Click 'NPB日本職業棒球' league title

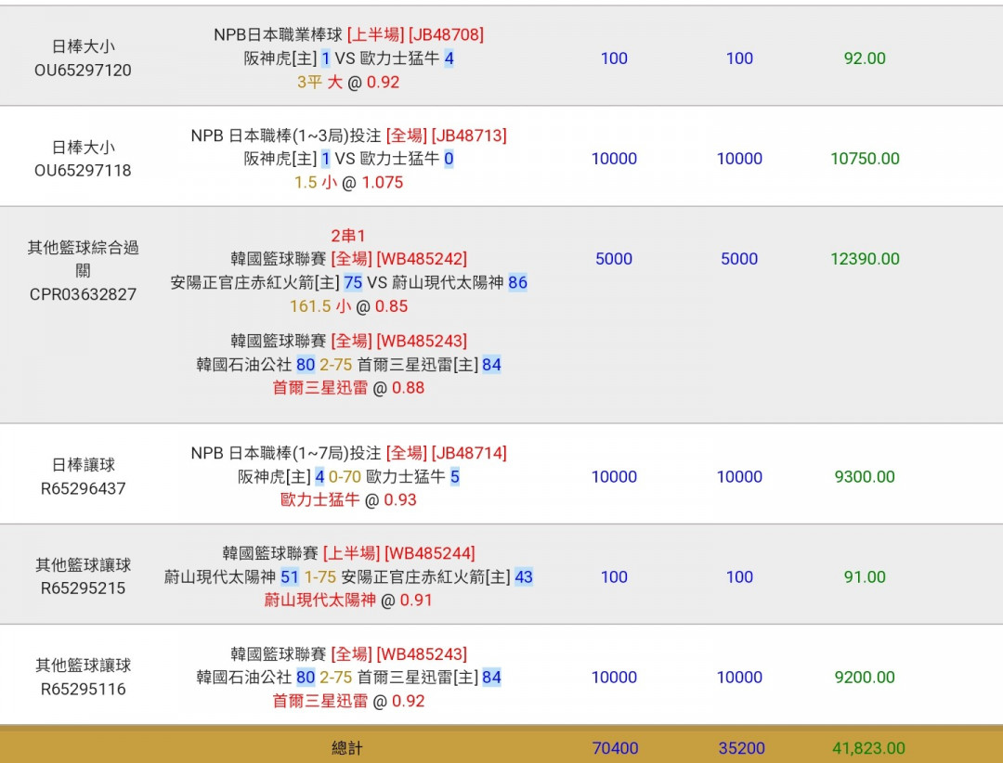278,34
